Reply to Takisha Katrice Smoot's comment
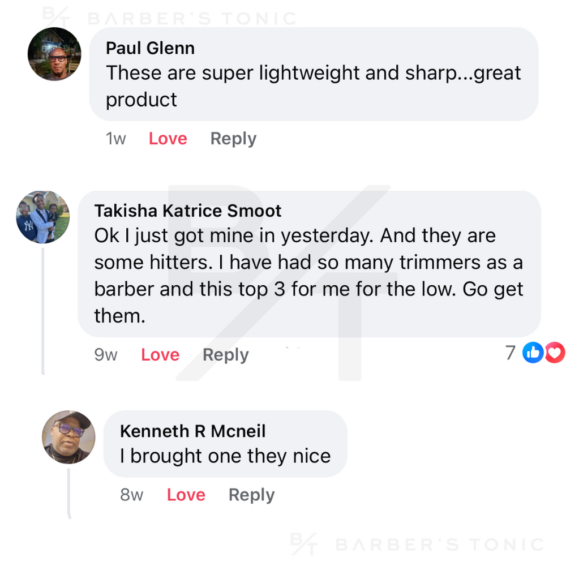This screenshot has height=566, width=566. tap(225, 355)
